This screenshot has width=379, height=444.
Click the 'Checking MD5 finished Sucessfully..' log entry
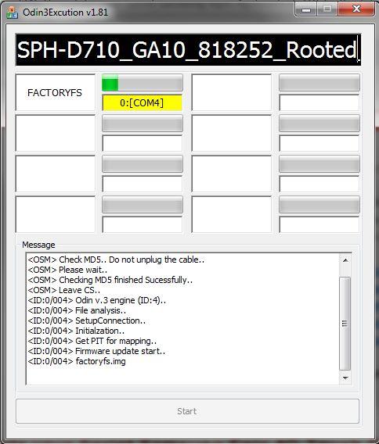(110, 280)
